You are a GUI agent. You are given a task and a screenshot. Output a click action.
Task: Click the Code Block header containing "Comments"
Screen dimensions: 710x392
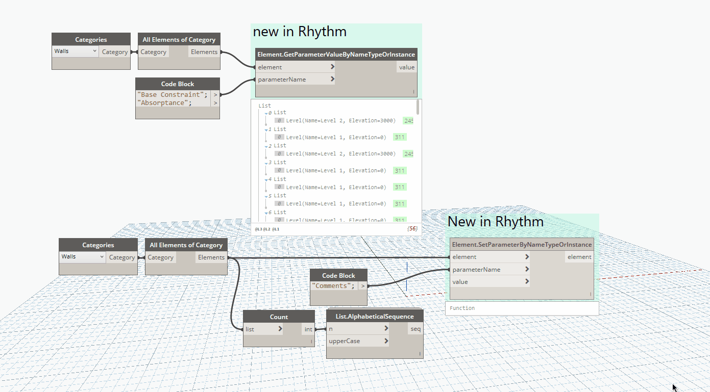click(338, 275)
